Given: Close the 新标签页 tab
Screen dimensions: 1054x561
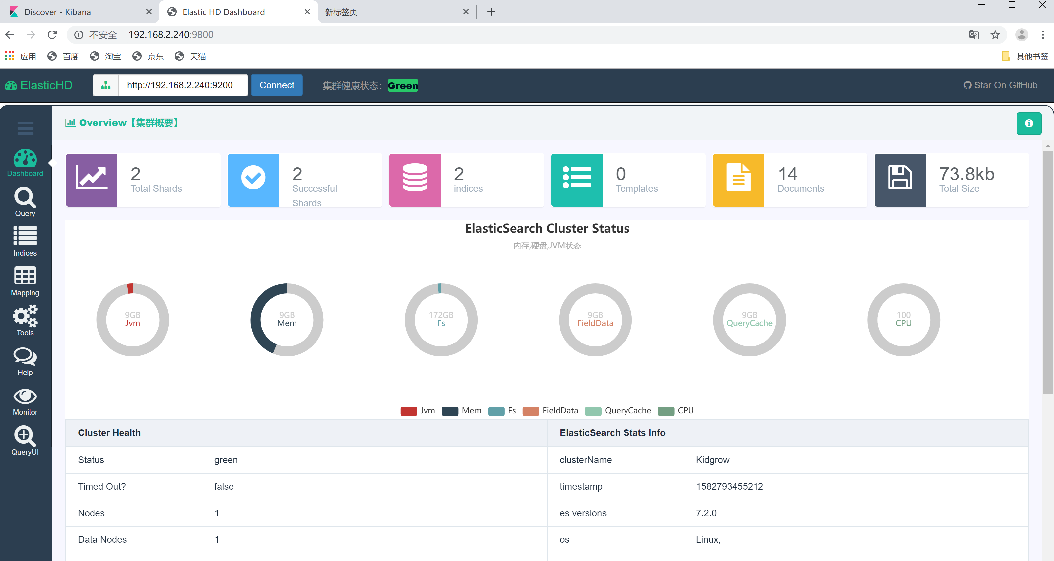Looking at the screenshot, I should tap(466, 12).
